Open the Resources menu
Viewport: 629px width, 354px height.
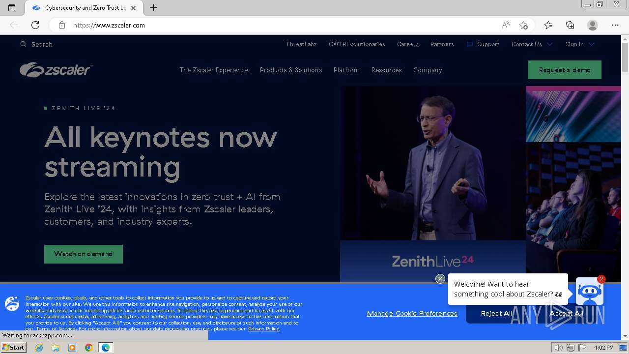[x=386, y=70]
